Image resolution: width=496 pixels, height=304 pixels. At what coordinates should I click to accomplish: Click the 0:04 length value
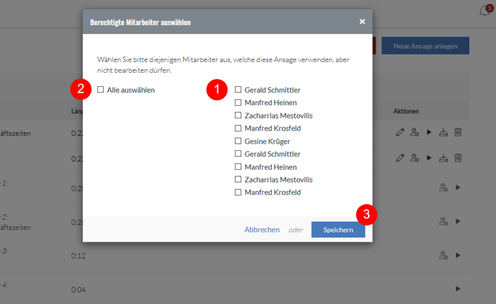coord(78,289)
